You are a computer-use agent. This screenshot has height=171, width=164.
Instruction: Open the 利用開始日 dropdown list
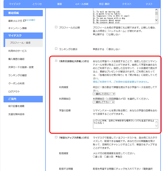[x=104, y=102]
